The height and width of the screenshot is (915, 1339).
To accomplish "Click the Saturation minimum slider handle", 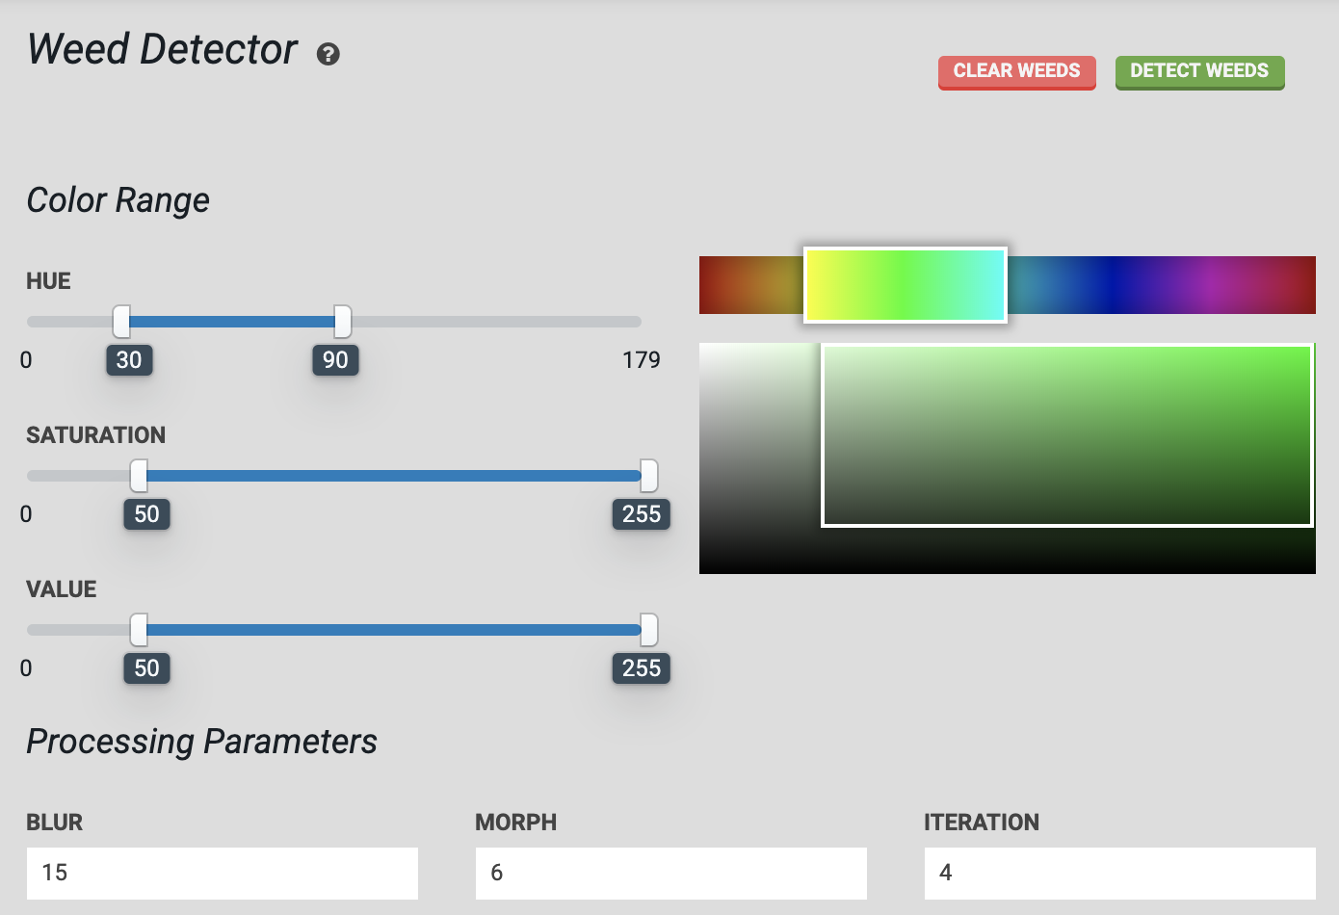I will 139,475.
